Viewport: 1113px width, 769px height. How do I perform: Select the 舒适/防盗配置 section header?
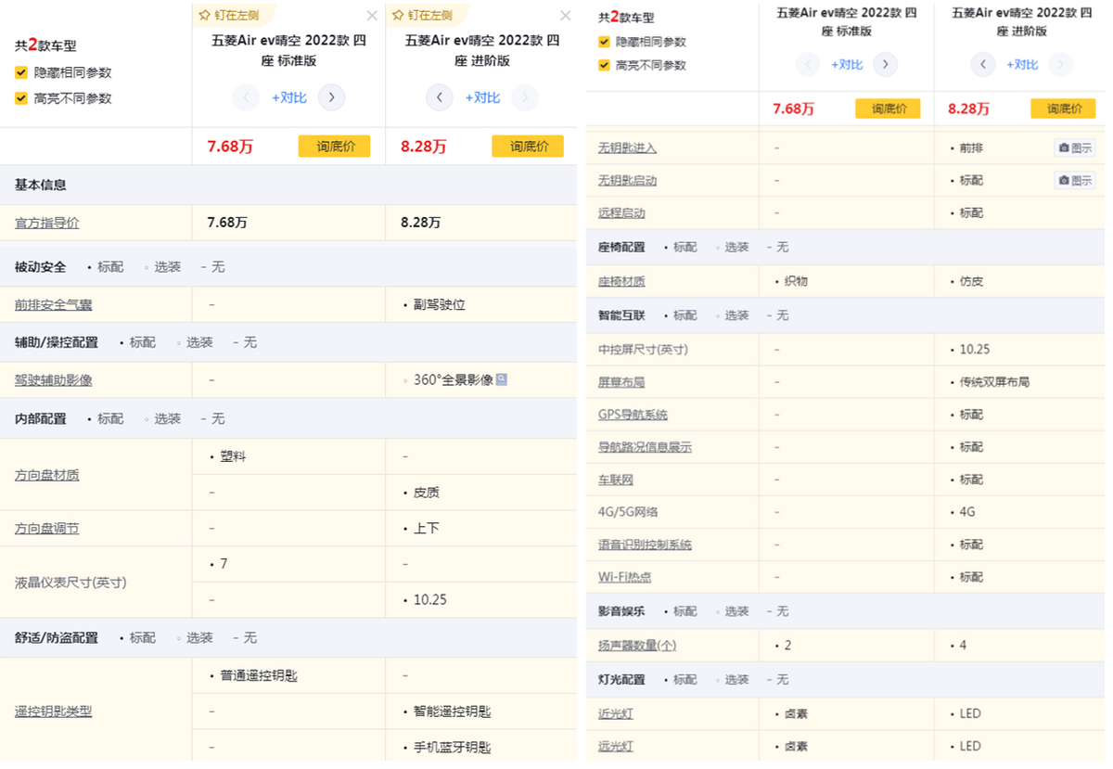point(57,638)
